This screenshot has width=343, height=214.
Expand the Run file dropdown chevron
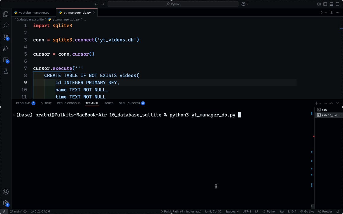click(x=326, y=13)
